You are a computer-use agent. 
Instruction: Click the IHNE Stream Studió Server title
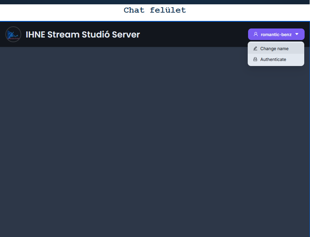point(82,34)
